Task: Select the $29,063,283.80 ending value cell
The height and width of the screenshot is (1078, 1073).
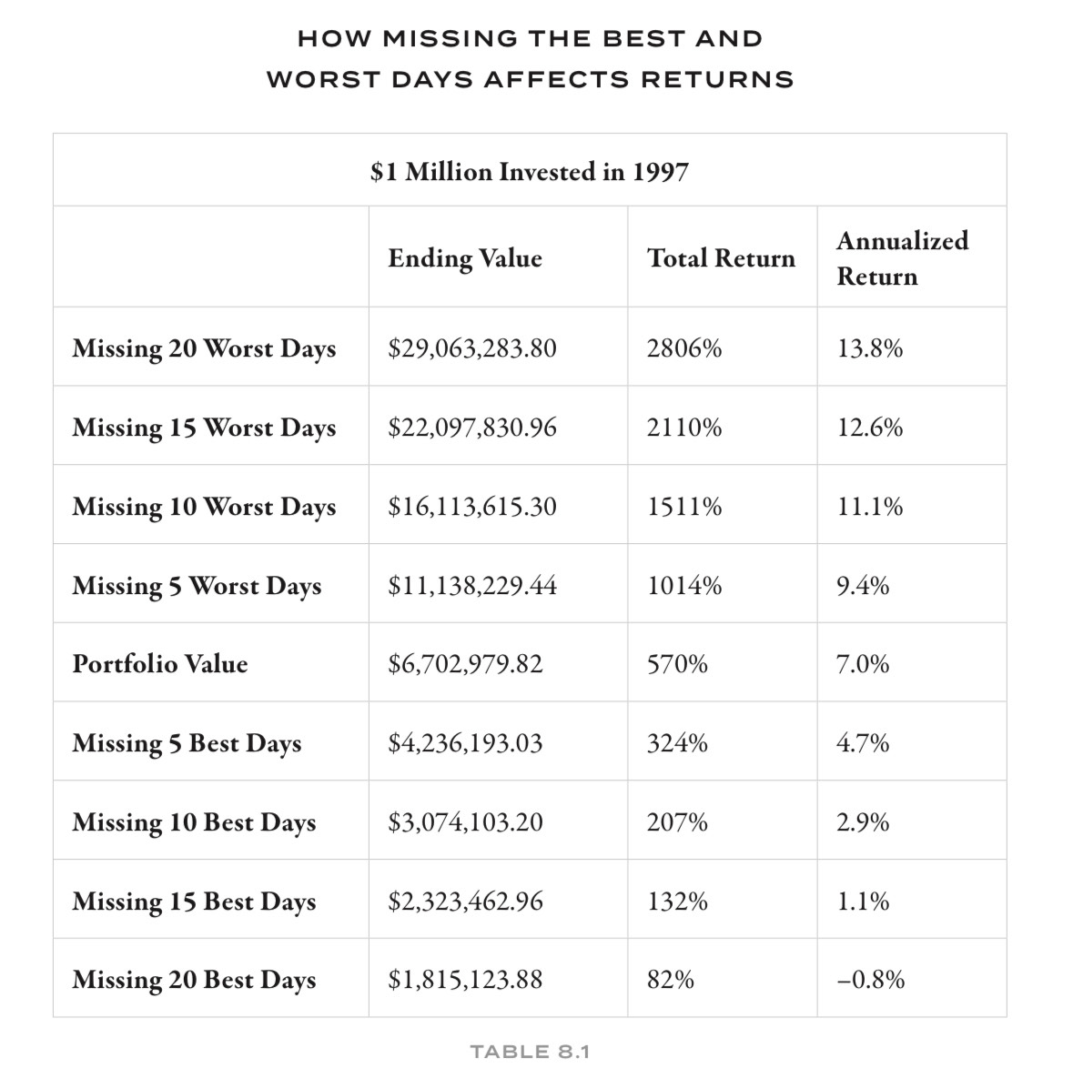Action: [471, 348]
